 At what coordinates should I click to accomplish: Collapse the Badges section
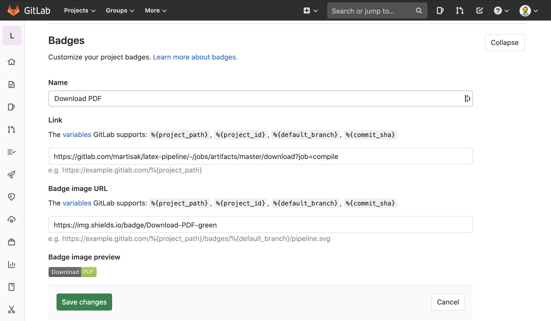505,42
